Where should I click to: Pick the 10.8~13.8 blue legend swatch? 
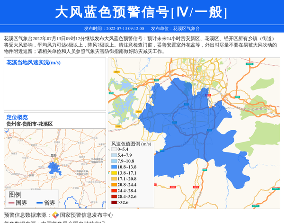[x=114, y=167]
